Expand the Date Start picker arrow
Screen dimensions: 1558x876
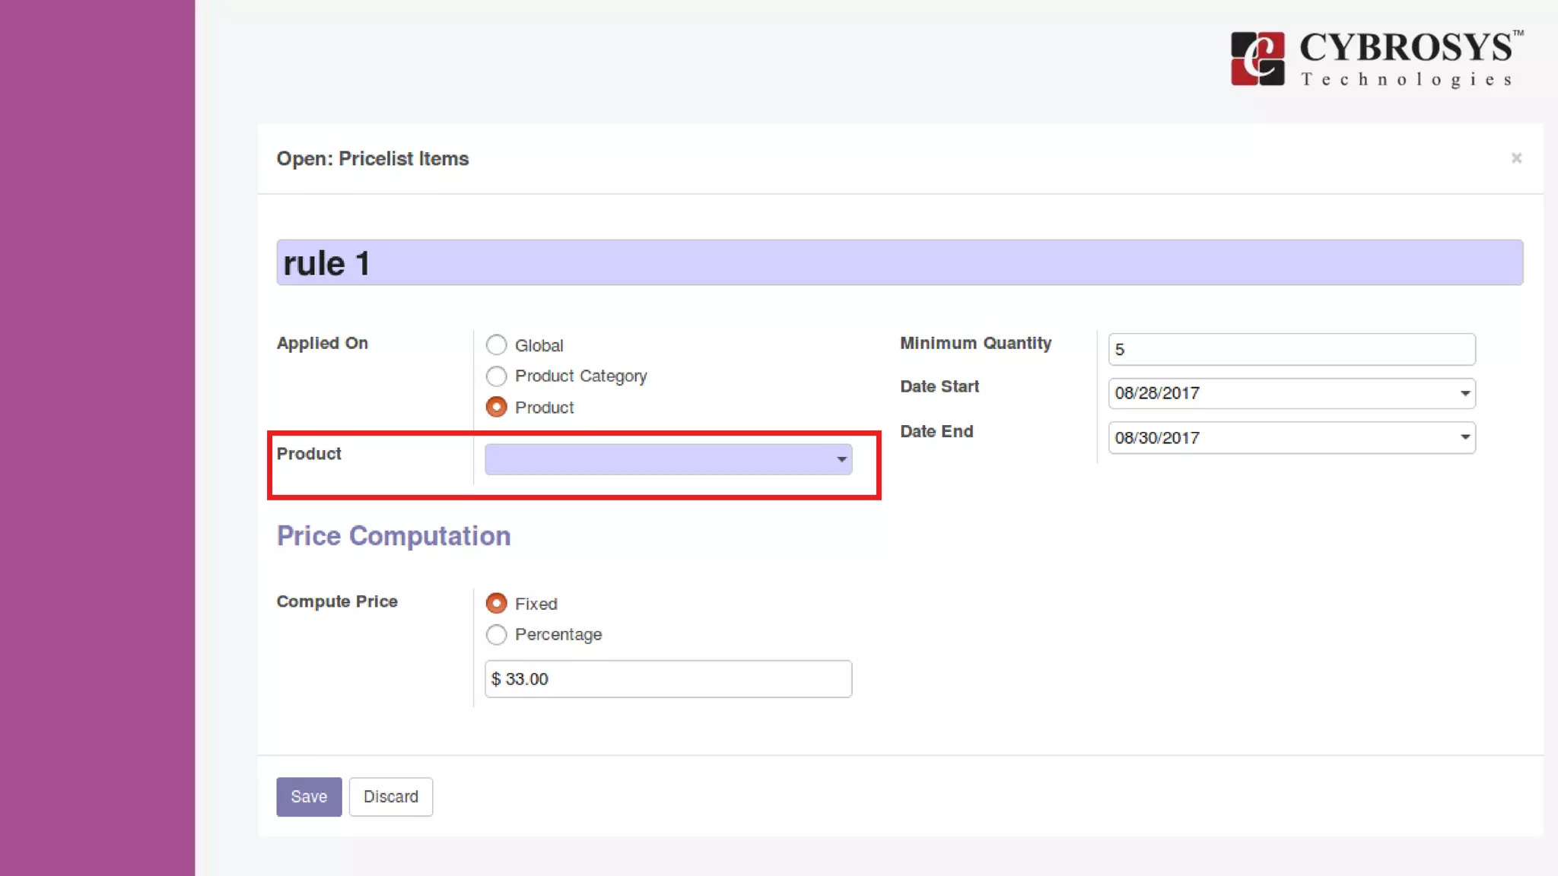coord(1464,393)
